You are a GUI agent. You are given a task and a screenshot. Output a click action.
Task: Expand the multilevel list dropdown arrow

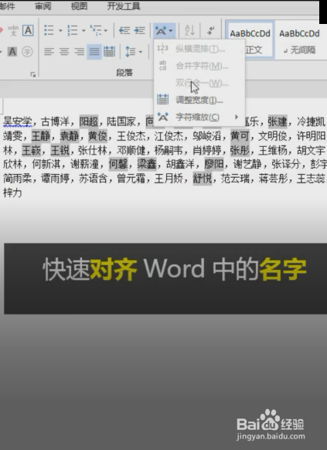point(106,30)
